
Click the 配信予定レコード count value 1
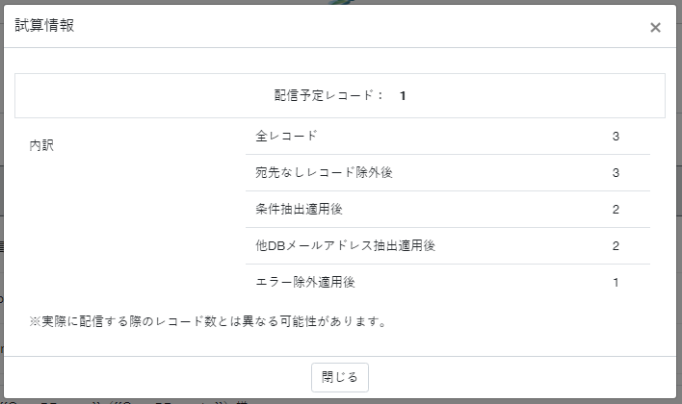tap(403, 96)
